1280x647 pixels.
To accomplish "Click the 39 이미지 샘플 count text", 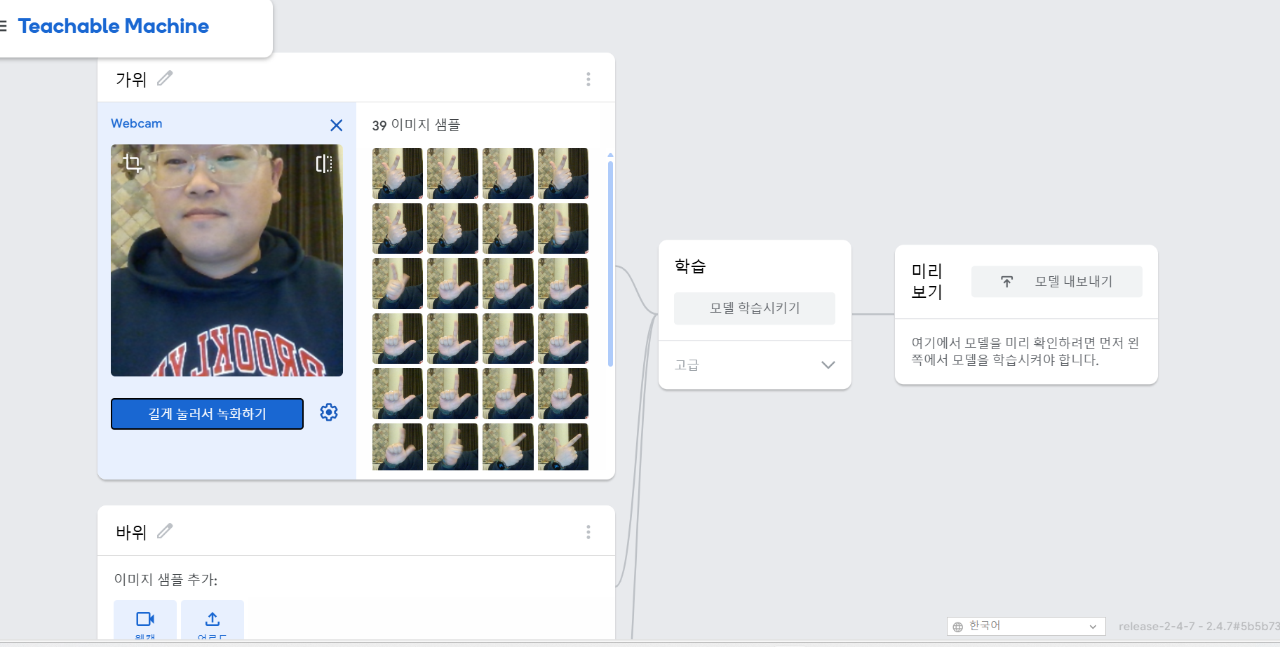I will (417, 125).
